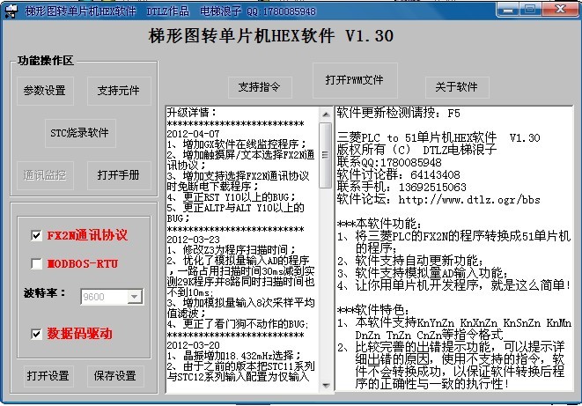Toggle the FX2N通讯协议 checkbox
The image size is (582, 406).
pos(36,235)
